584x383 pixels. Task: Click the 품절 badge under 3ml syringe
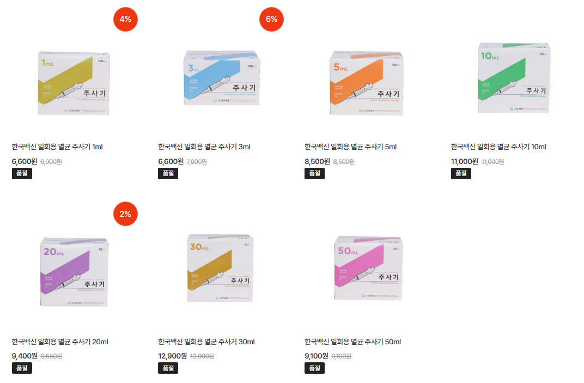(x=168, y=173)
